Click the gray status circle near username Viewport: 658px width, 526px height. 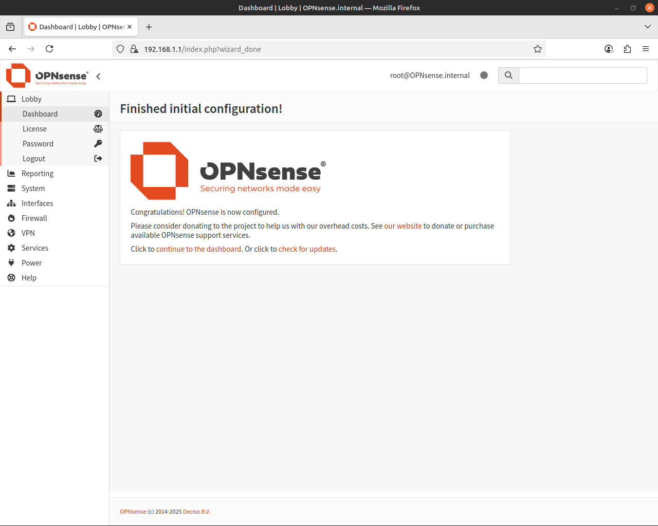(x=484, y=75)
